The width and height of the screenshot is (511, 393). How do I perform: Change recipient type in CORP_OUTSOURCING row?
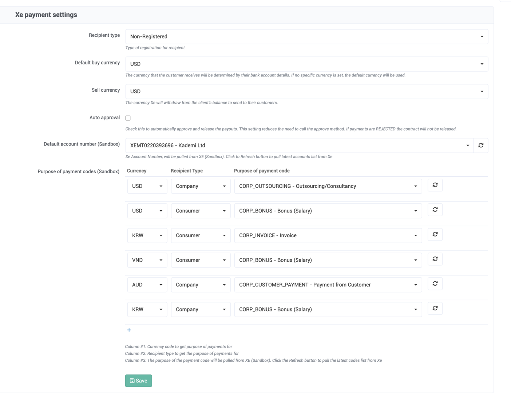coord(201,186)
